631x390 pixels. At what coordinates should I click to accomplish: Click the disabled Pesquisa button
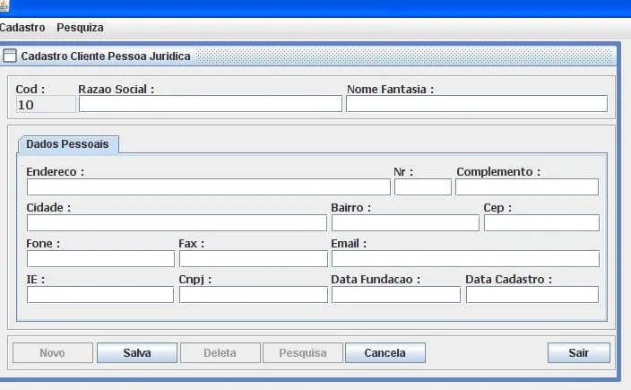303,353
